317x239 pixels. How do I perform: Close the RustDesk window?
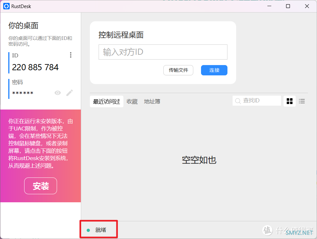[x=307, y=6]
